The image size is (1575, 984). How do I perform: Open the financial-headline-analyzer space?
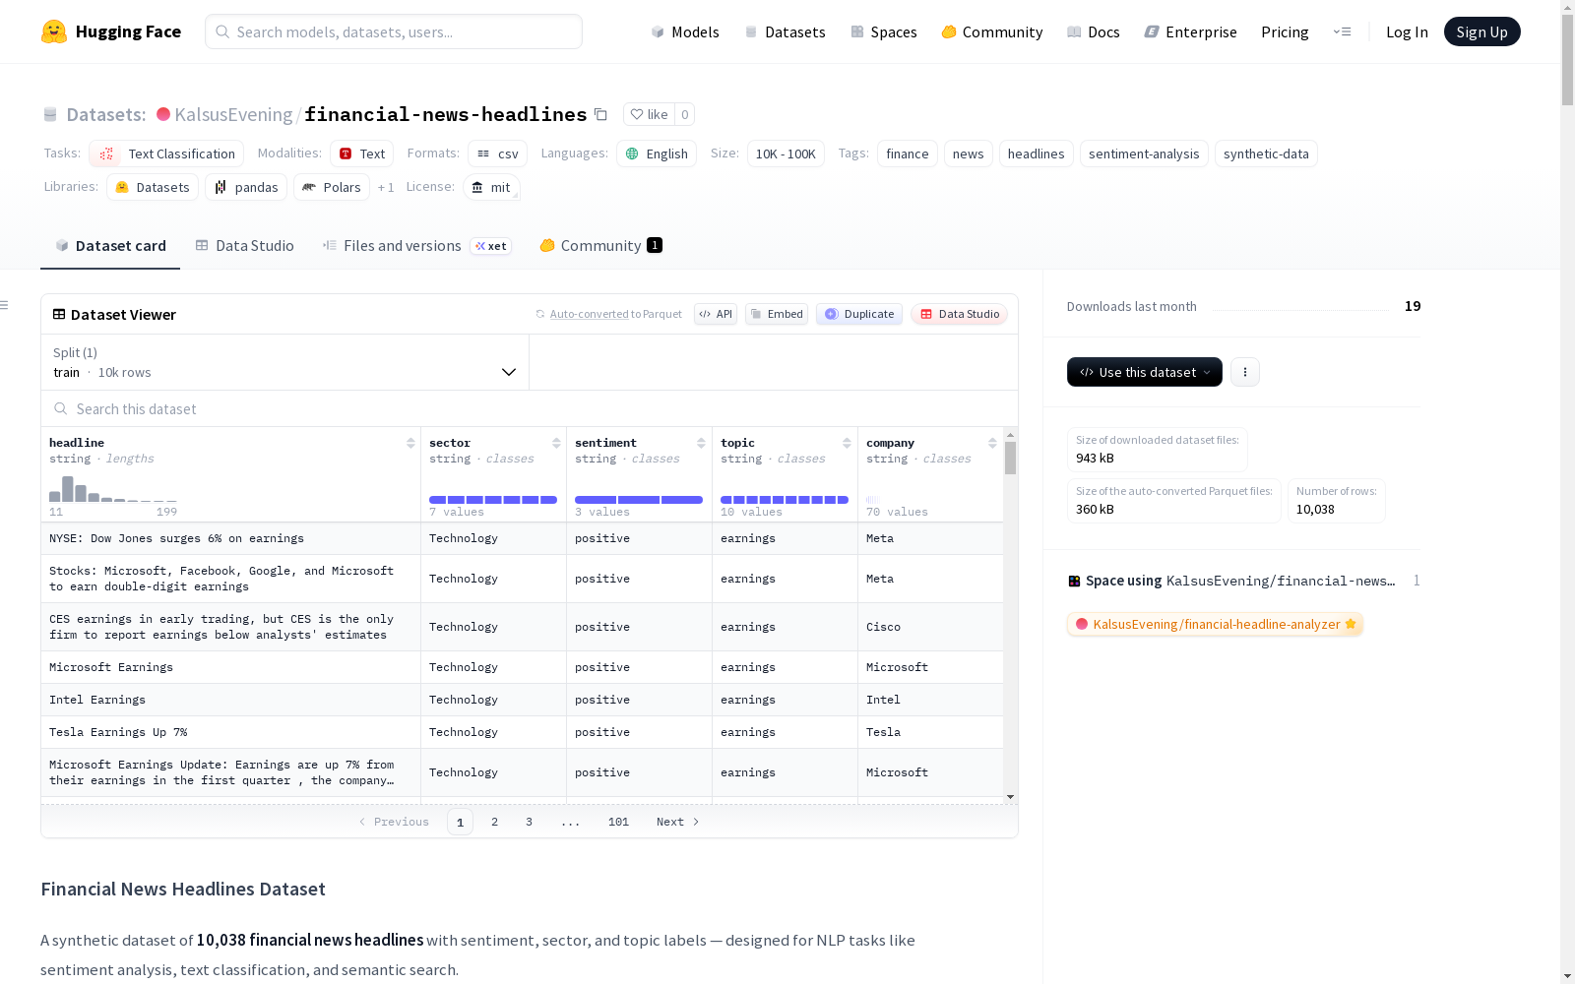pyautogui.click(x=1215, y=624)
